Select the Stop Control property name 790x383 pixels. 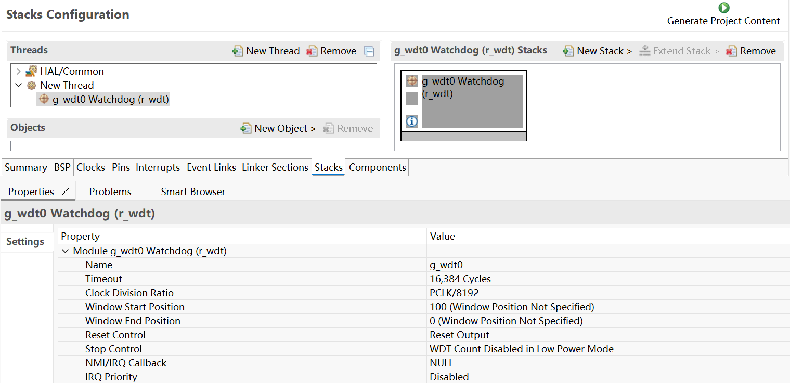click(113, 349)
